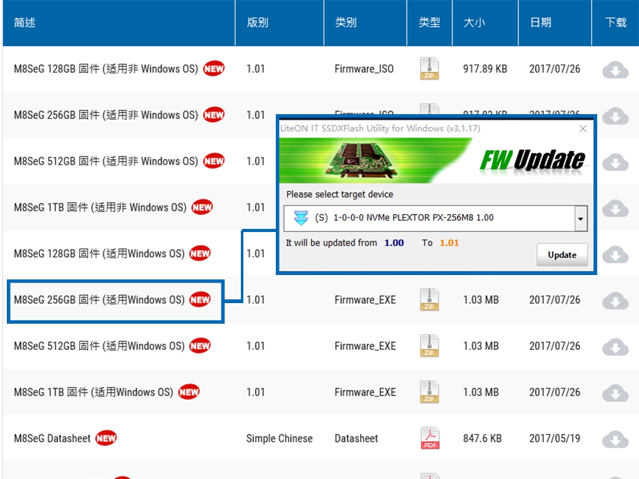Click the PDF icon for M8SeG Datasheet
The height and width of the screenshot is (479, 639).
pyautogui.click(x=430, y=438)
